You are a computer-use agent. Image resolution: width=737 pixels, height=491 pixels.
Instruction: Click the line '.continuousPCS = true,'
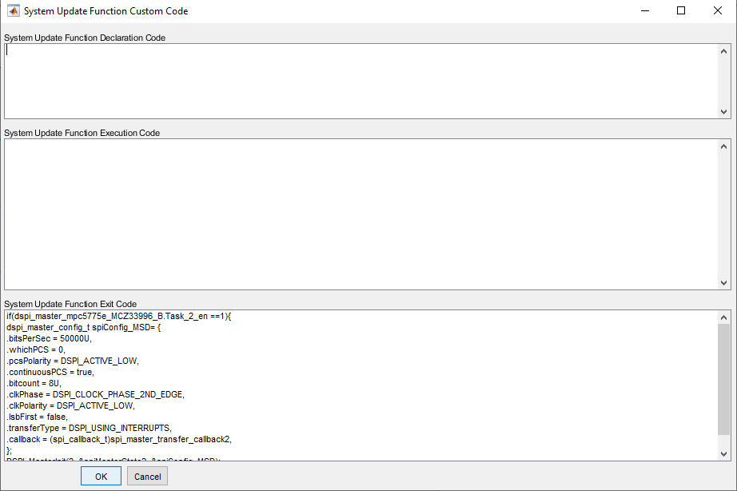(50, 372)
